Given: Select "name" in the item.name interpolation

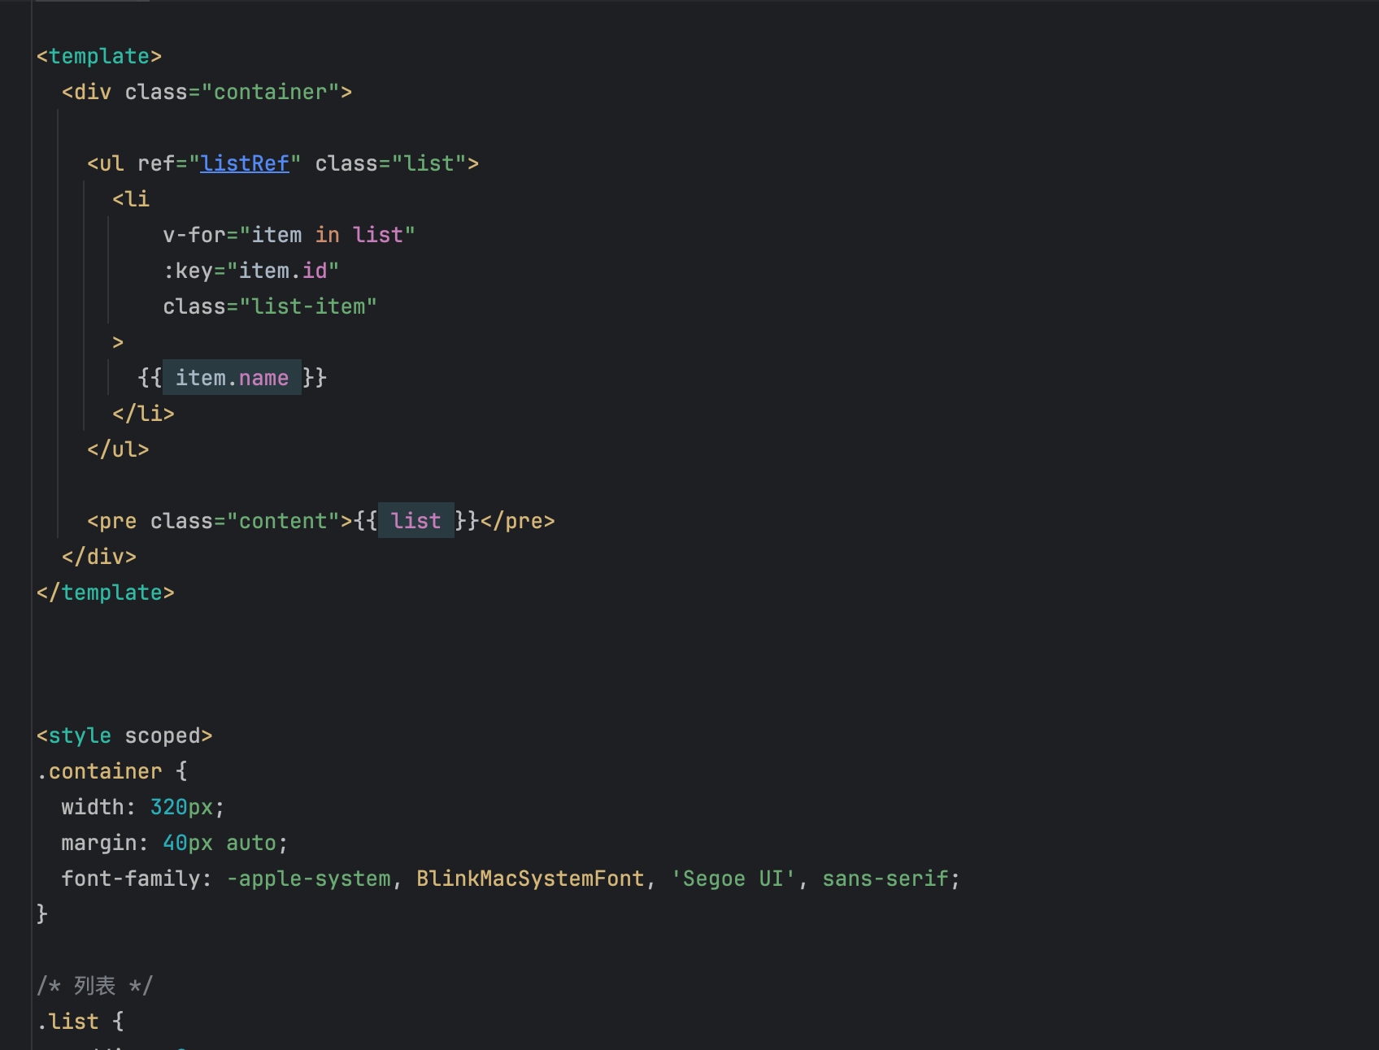Looking at the screenshot, I should (263, 378).
